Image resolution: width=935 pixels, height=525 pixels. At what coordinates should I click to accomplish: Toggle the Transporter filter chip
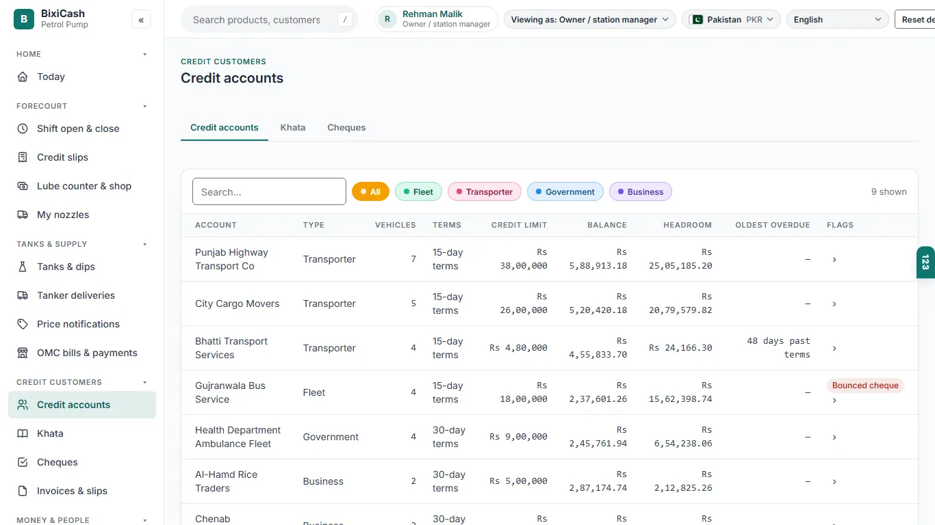485,192
